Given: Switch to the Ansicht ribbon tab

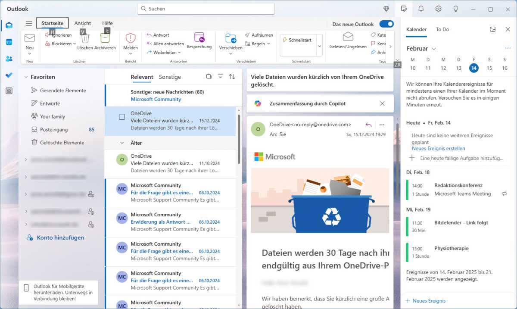Looking at the screenshot, I should point(82,23).
